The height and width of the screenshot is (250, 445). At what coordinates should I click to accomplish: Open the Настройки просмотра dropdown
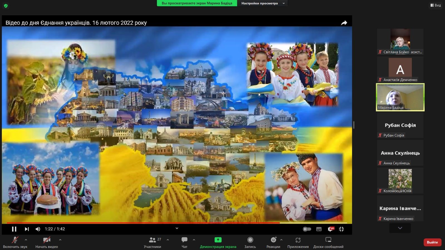click(x=260, y=3)
